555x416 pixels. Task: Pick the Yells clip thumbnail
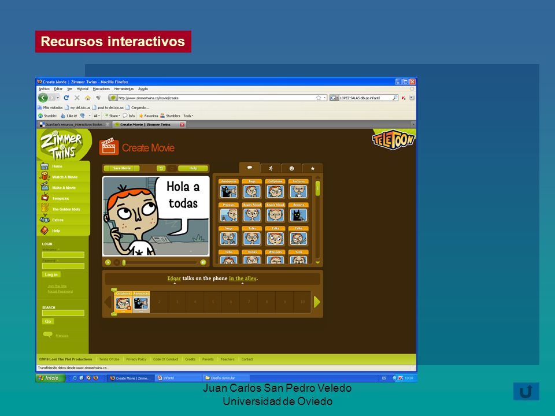[x=298, y=257]
